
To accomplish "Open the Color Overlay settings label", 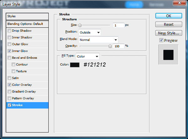I will (x=22, y=85).
